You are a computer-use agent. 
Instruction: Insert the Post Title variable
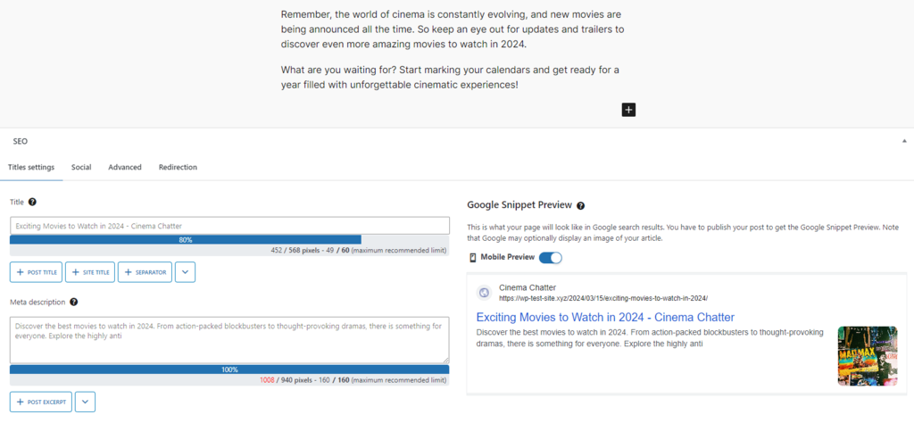(36, 272)
